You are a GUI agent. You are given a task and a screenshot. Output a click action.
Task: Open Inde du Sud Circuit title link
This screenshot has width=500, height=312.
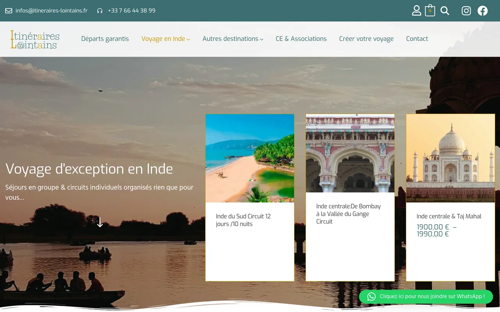(x=243, y=220)
